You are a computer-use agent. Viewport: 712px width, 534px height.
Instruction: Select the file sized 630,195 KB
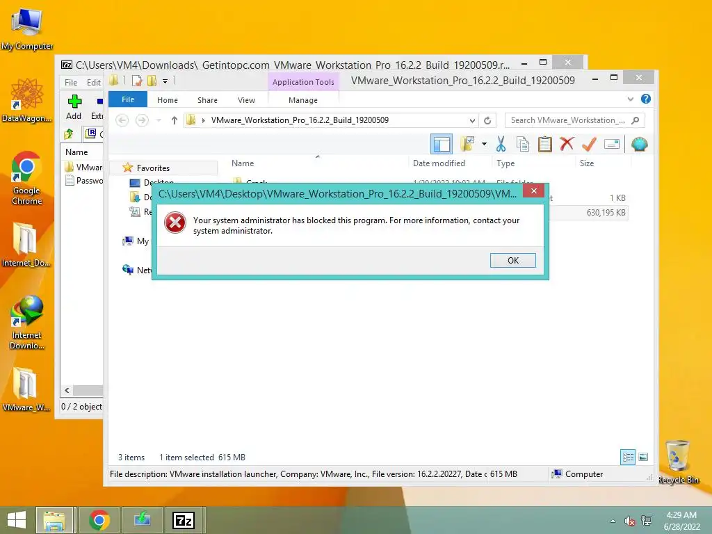606,213
